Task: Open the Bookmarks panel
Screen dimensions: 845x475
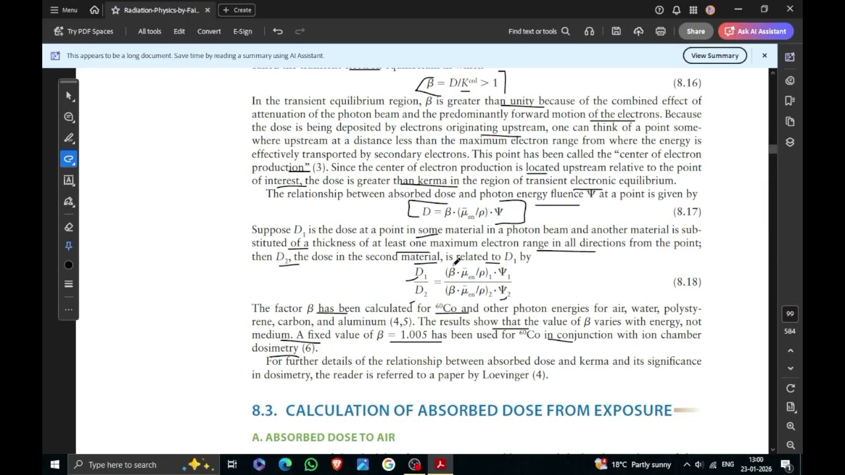Action: (x=790, y=100)
